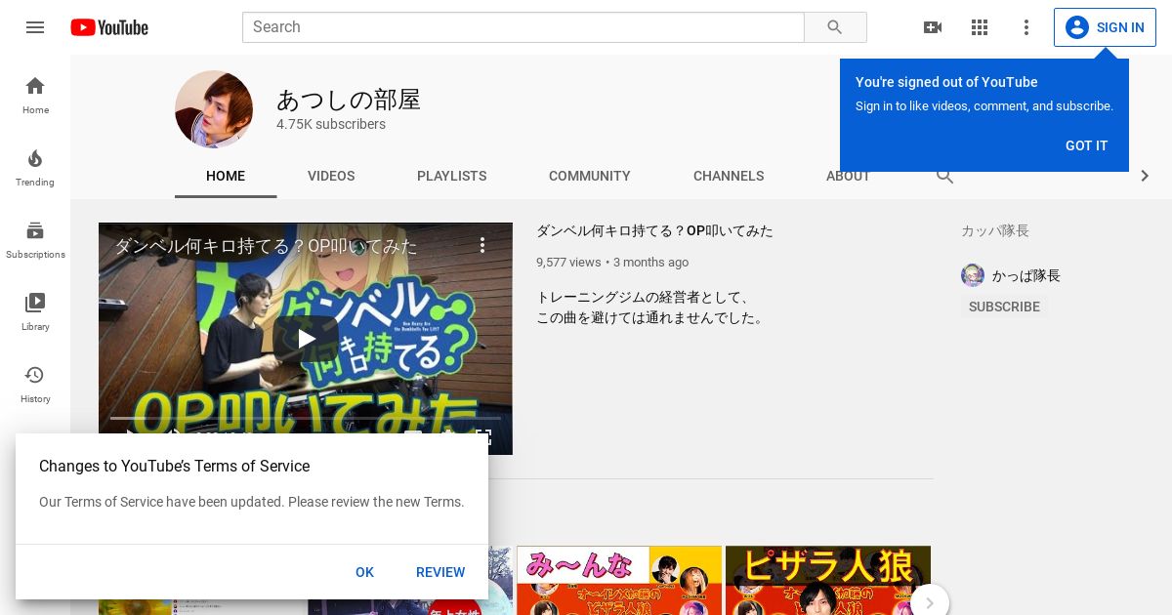Click the channel avatar of あつしの部屋
The height and width of the screenshot is (615, 1172).
pos(214,109)
